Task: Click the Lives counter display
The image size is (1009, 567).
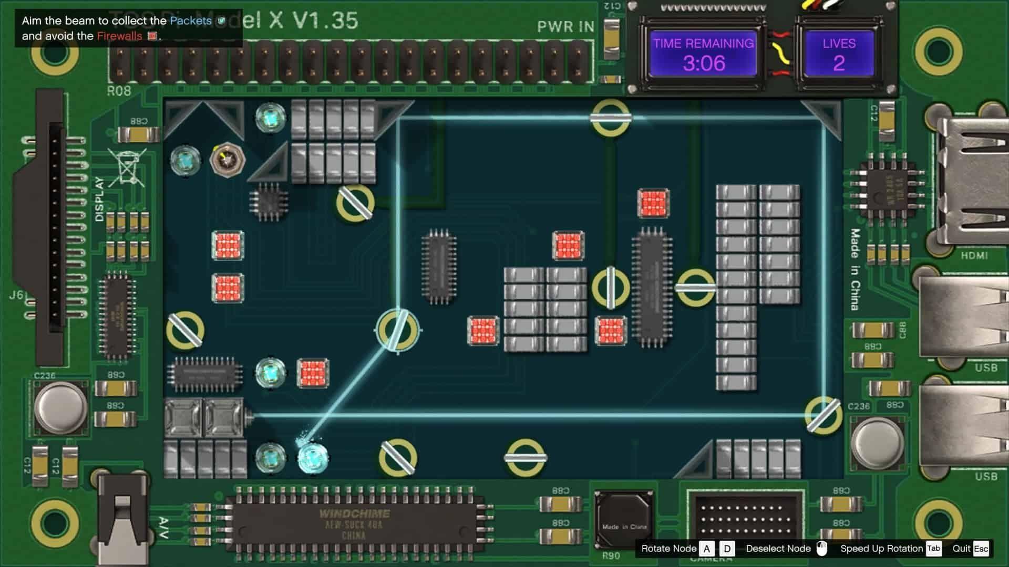Action: click(x=839, y=55)
